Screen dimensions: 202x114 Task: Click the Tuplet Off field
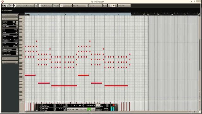coord(10,44)
